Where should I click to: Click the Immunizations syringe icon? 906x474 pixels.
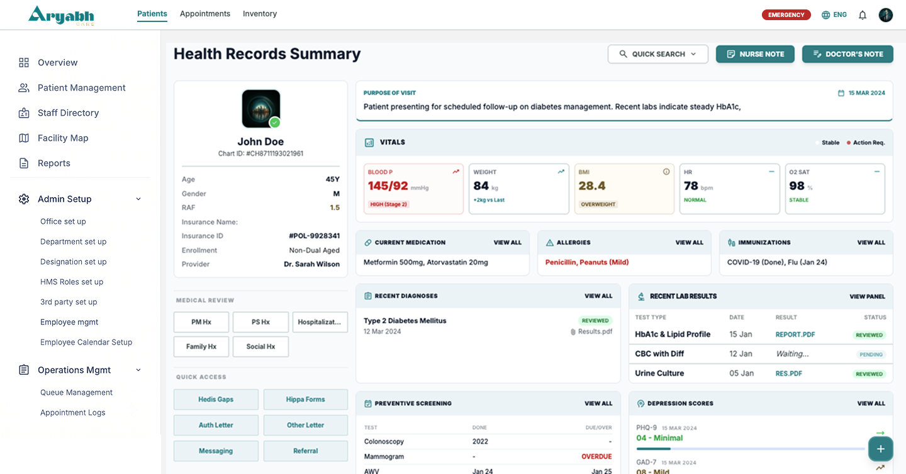pos(731,243)
